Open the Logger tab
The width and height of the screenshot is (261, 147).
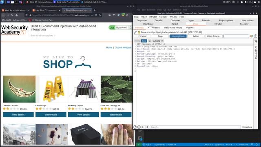pyautogui.click(x=191, y=20)
